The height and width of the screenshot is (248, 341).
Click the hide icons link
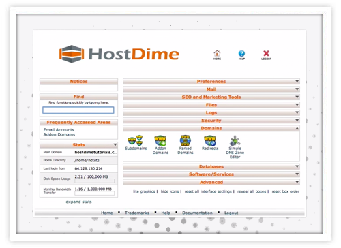(x=170, y=191)
